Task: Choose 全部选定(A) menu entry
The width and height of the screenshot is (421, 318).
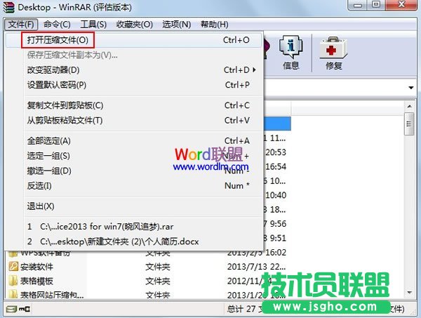Action: pos(133,141)
